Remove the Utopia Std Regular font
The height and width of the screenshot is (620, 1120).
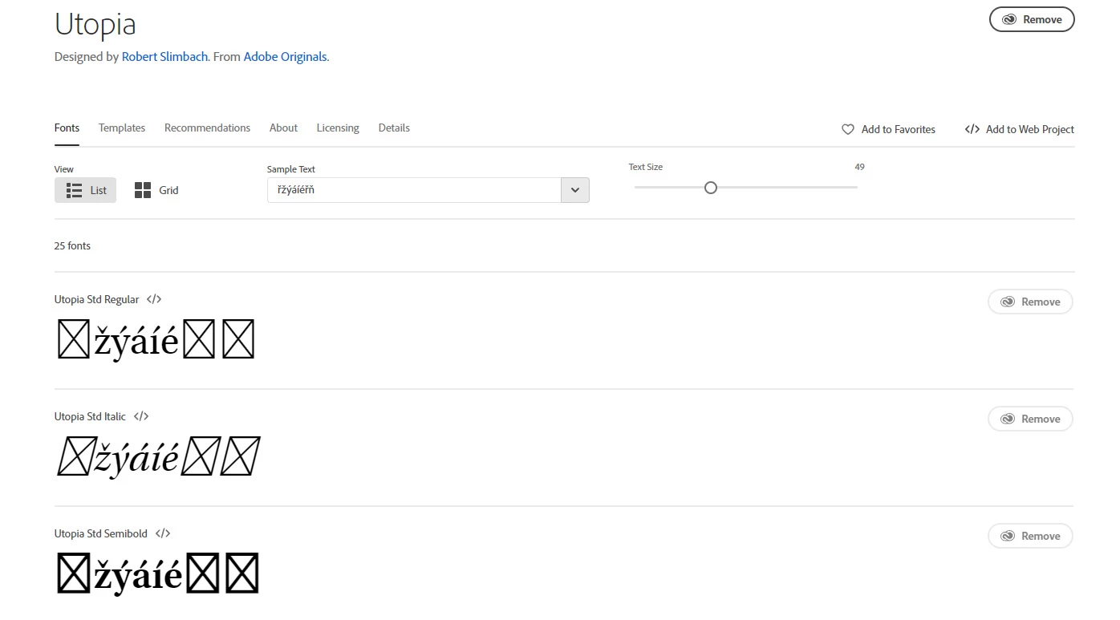click(x=1030, y=302)
